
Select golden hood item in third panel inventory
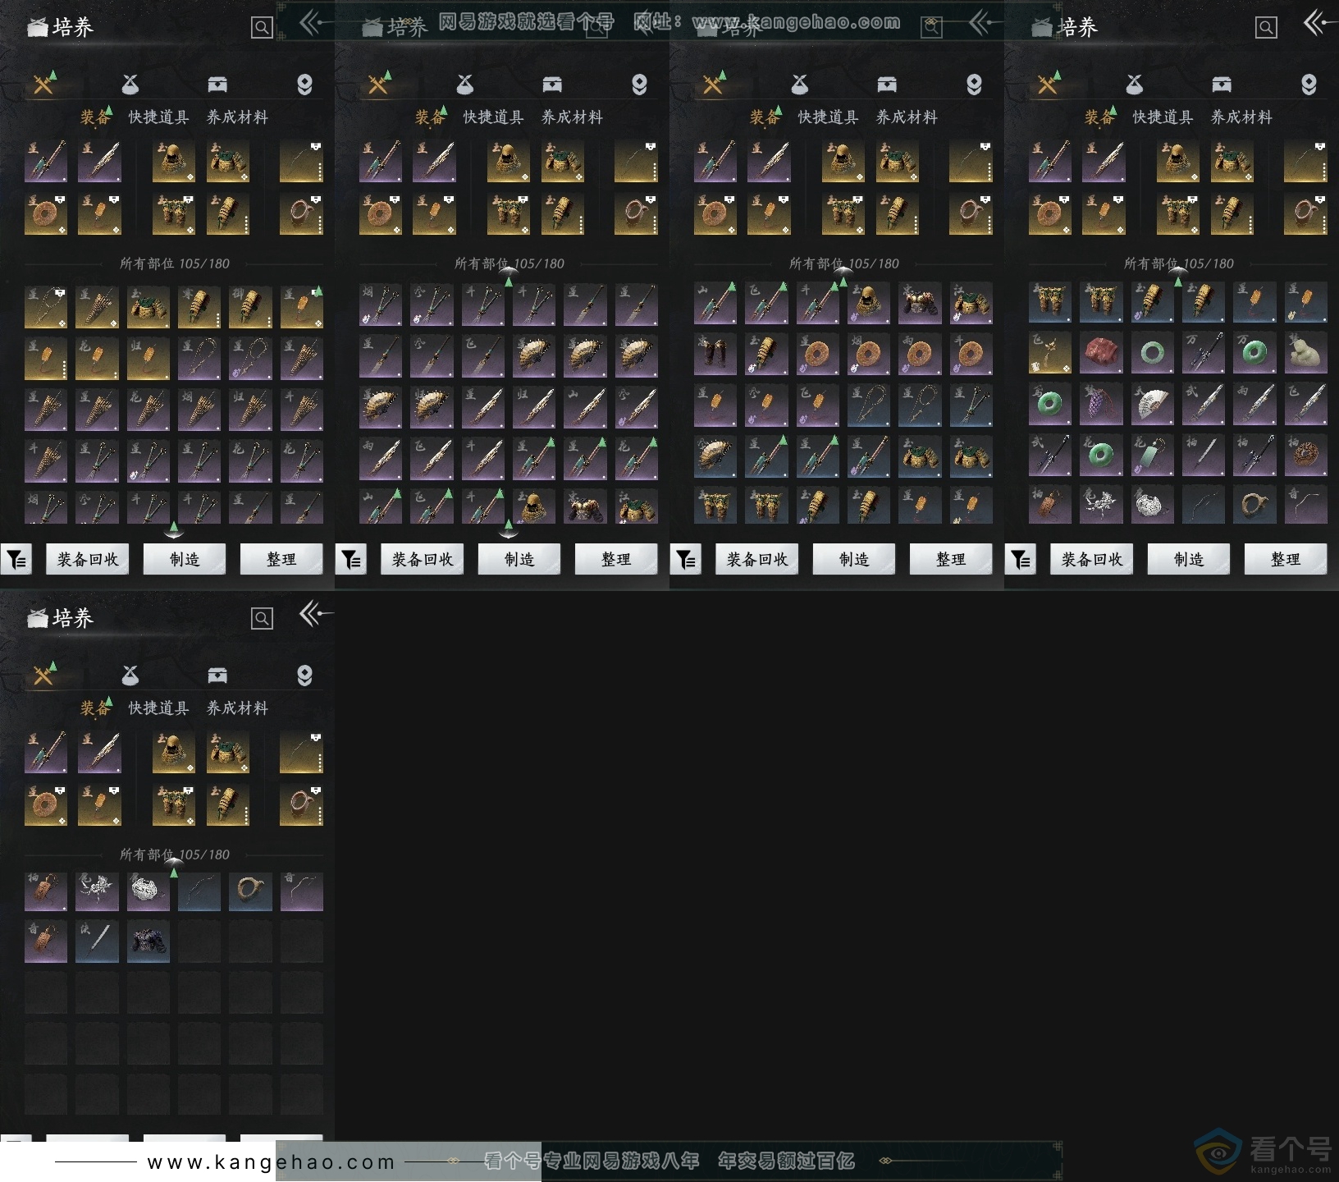[x=868, y=303]
